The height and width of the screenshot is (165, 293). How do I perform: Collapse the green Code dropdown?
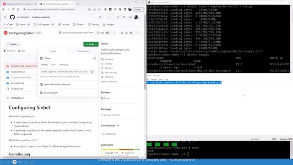[x=91, y=44]
